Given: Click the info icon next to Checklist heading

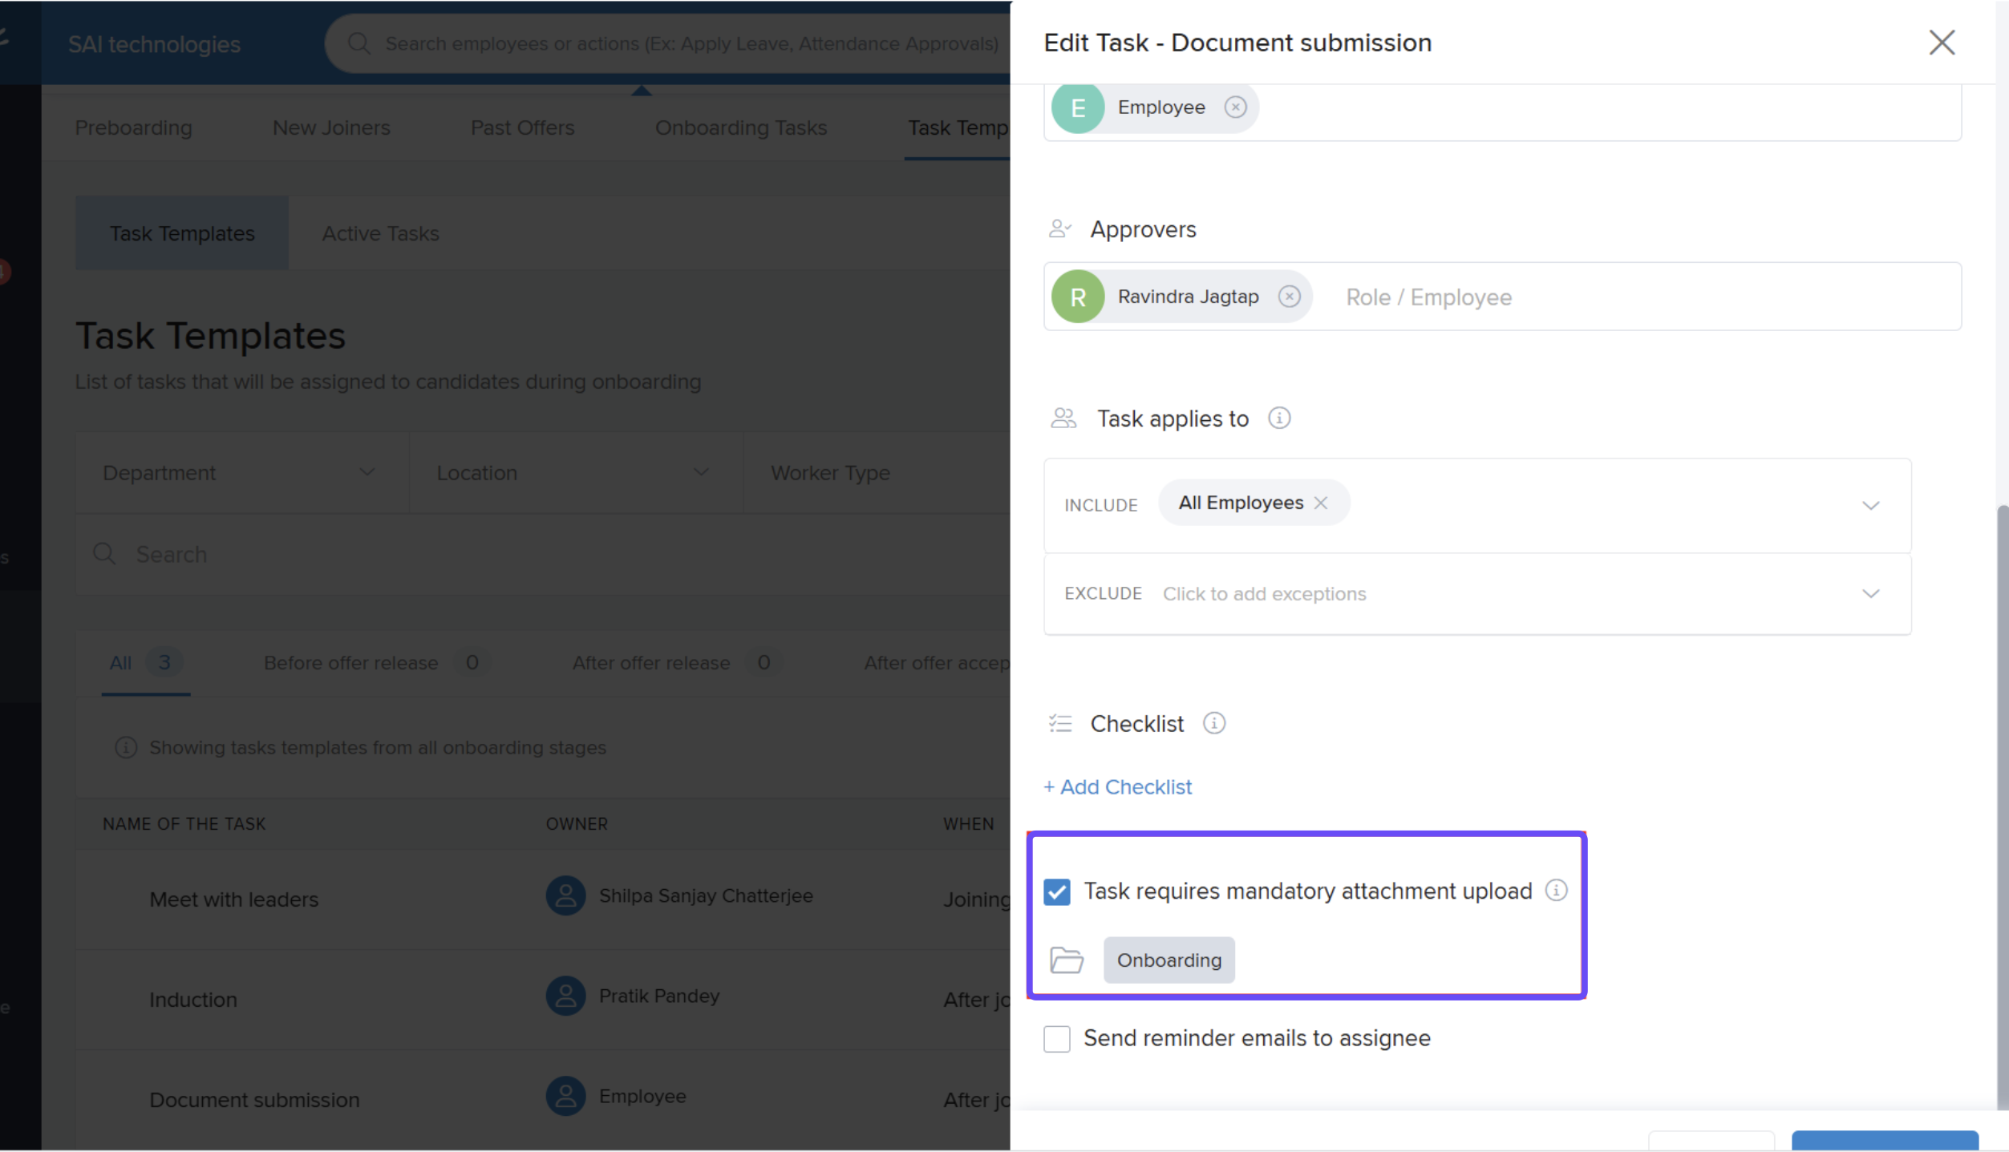Looking at the screenshot, I should click(1213, 723).
